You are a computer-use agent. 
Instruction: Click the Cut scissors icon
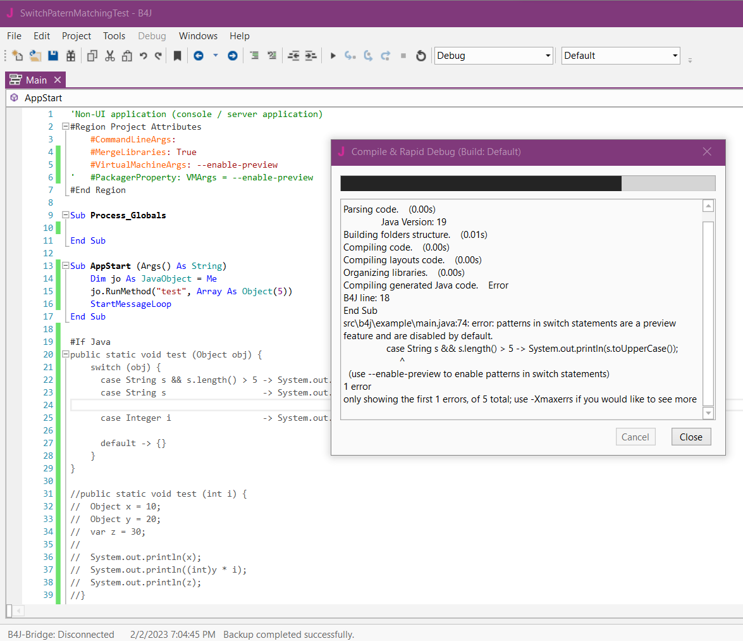click(109, 56)
